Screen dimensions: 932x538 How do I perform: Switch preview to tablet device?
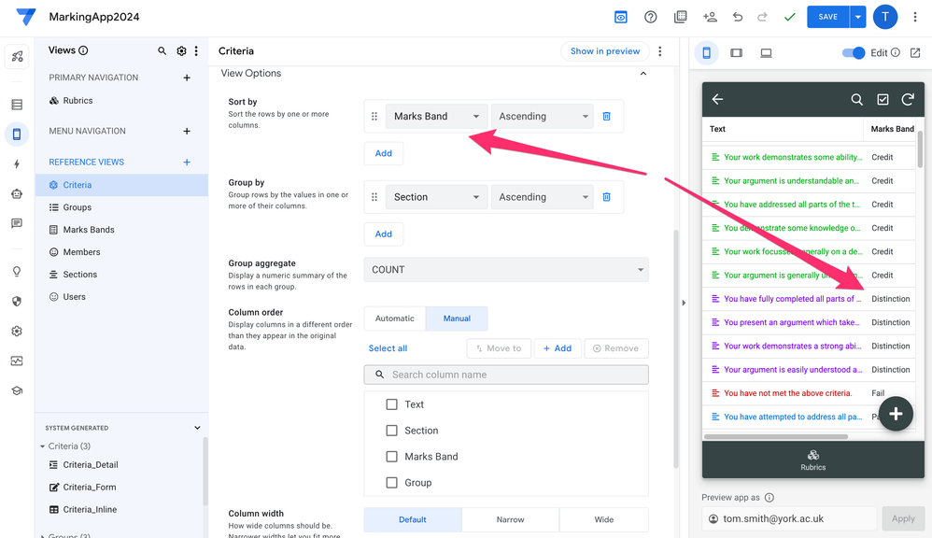737,53
